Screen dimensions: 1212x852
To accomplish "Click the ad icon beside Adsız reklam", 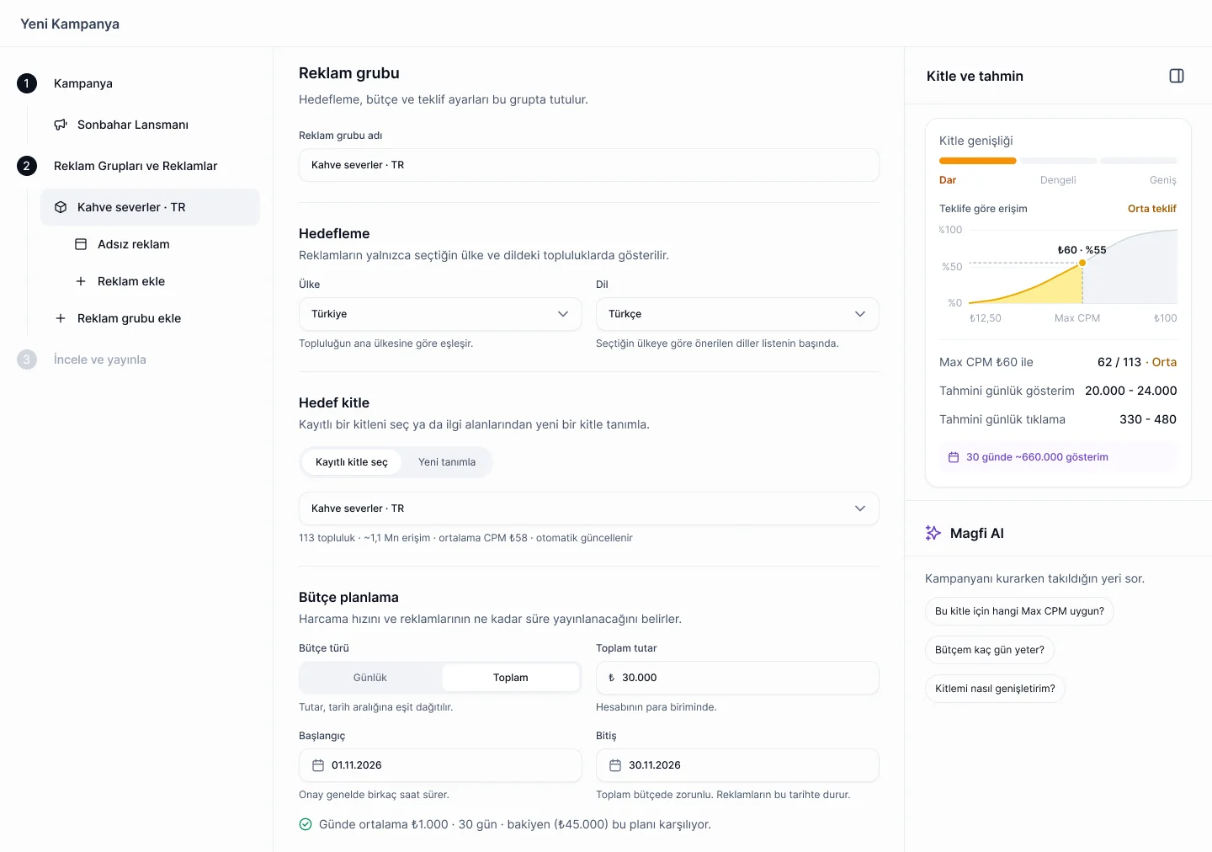I will pyautogui.click(x=81, y=244).
